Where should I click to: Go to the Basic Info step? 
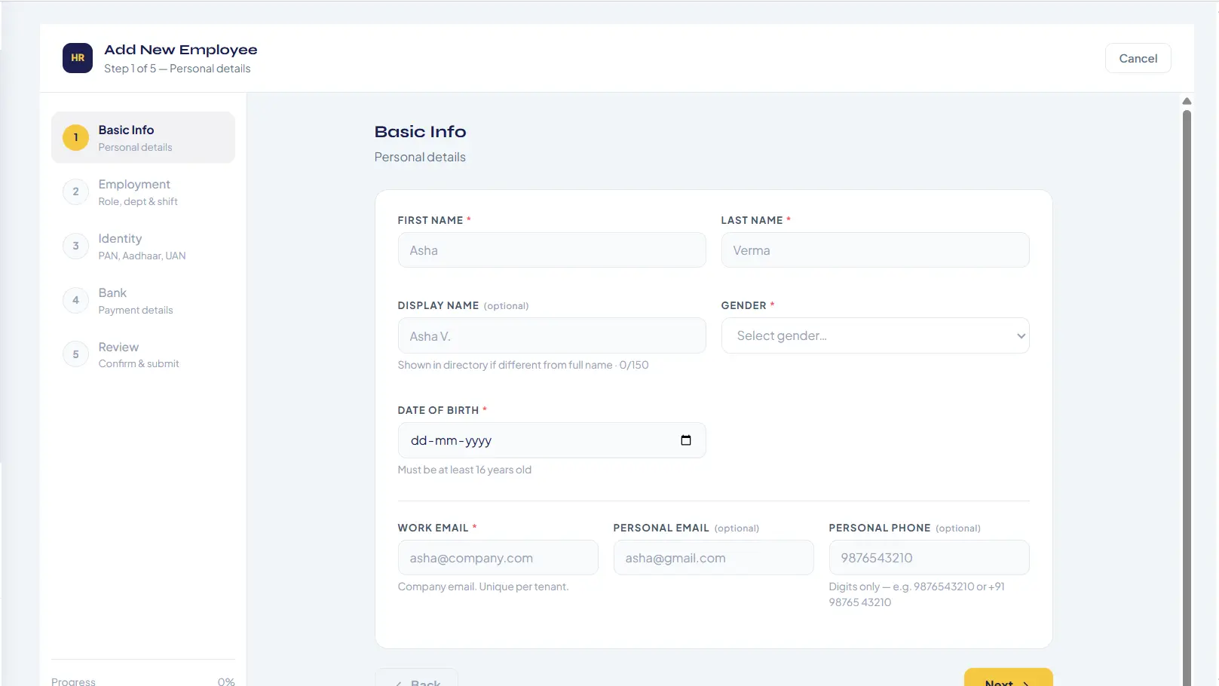[x=143, y=137]
